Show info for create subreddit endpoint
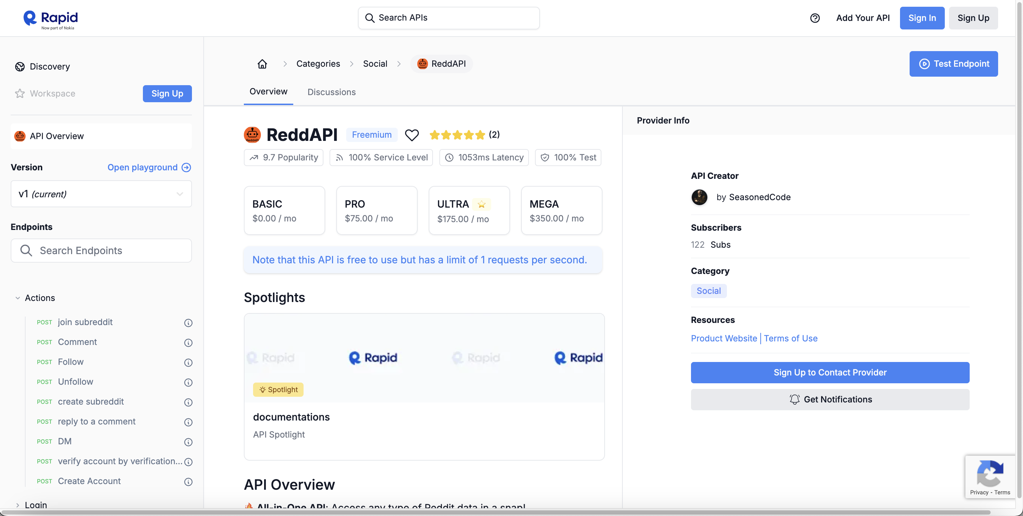Screen dimensions: 1023x516 pos(188,402)
